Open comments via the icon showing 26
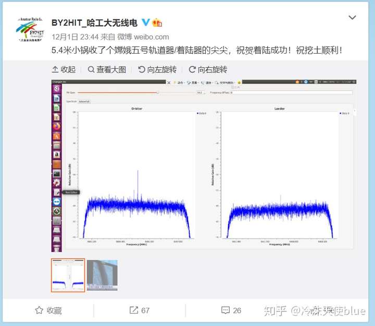The image size is (375, 326). pyautogui.click(x=231, y=310)
